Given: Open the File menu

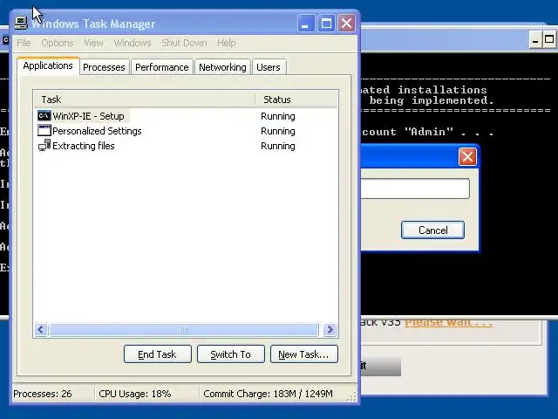Looking at the screenshot, I should [24, 43].
